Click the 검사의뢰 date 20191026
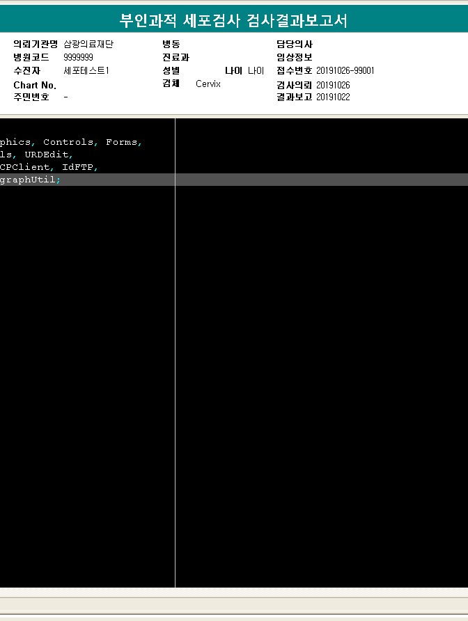This screenshot has height=621, width=468. (333, 86)
